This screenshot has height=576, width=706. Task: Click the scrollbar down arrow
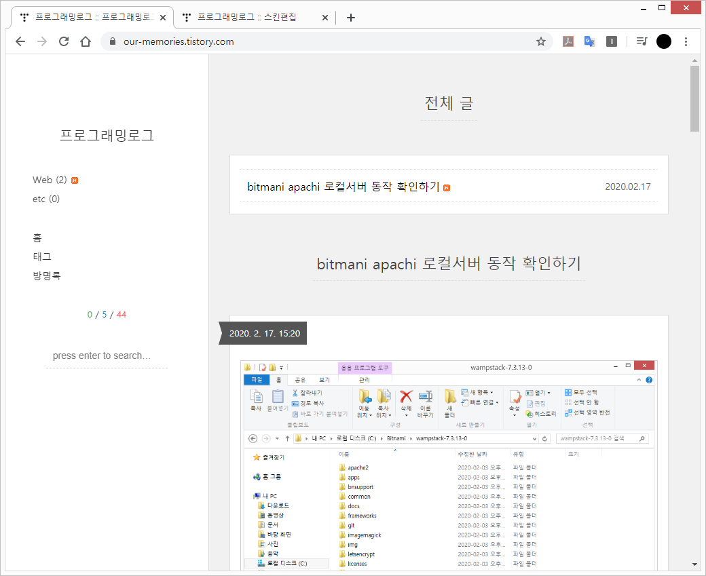[x=694, y=564]
